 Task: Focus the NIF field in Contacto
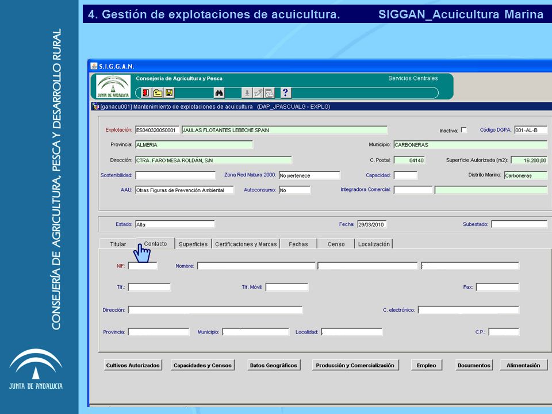143,266
